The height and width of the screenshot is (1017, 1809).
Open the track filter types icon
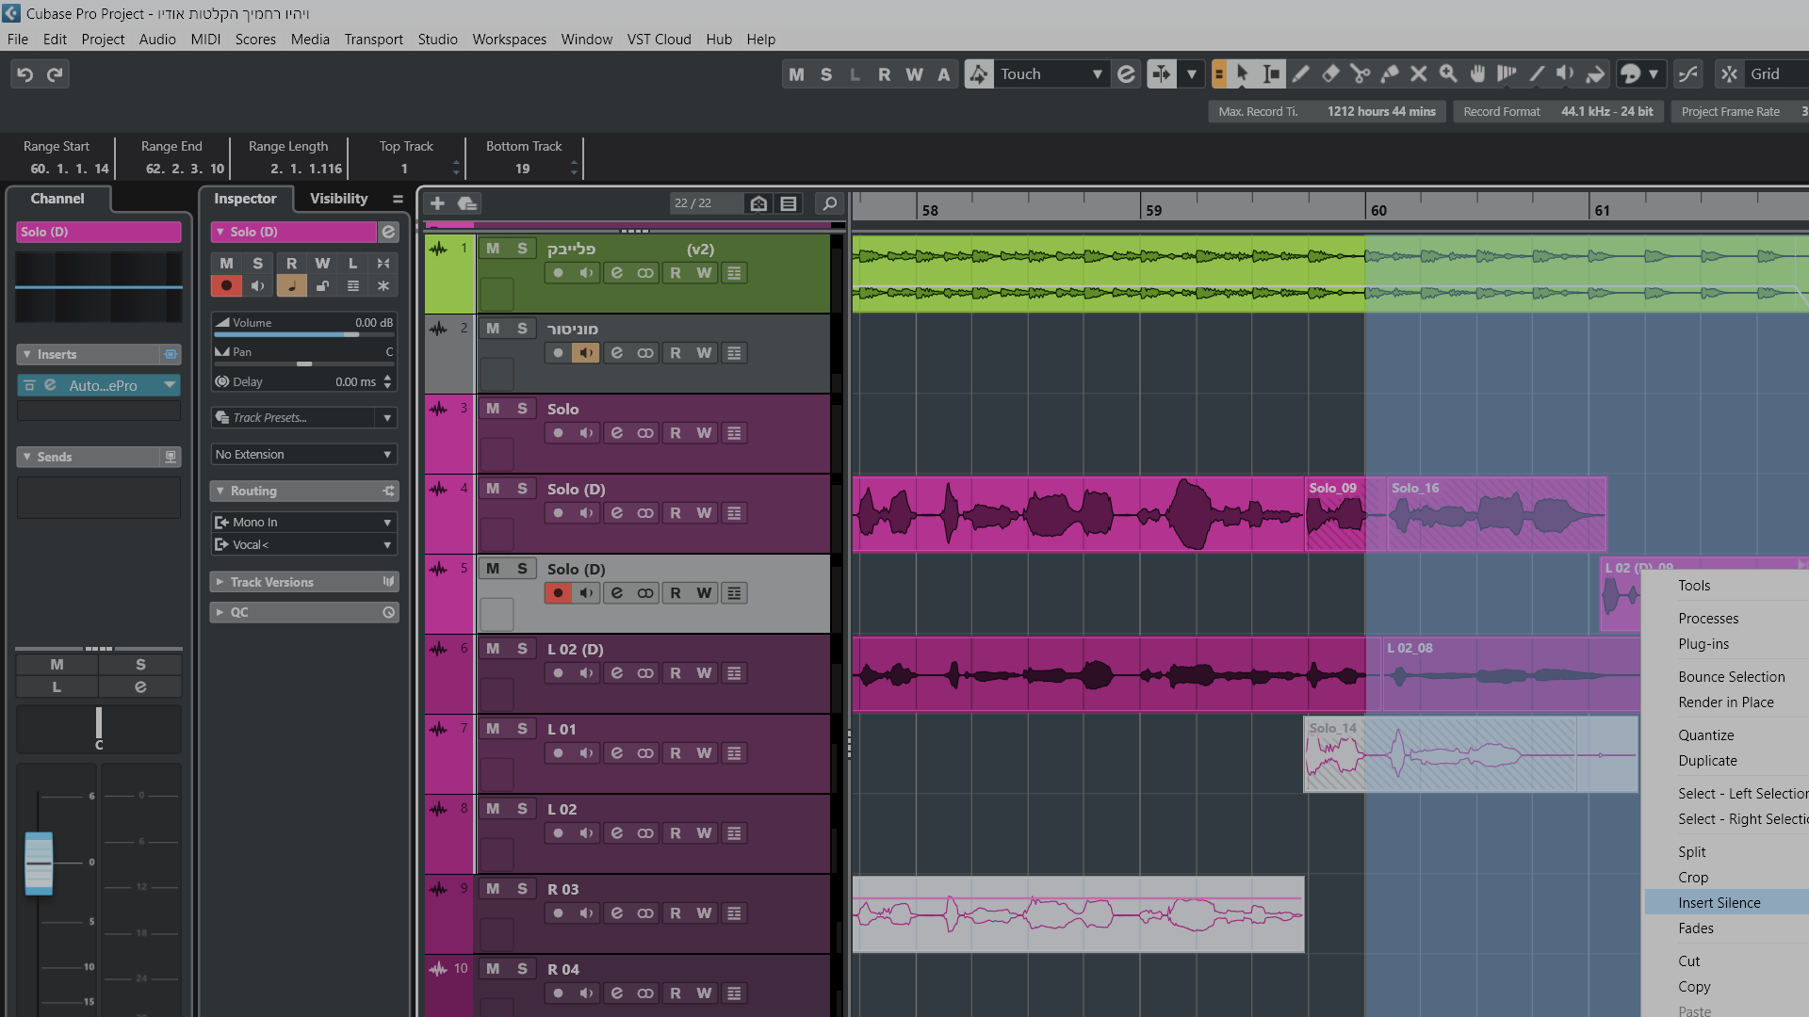point(789,203)
